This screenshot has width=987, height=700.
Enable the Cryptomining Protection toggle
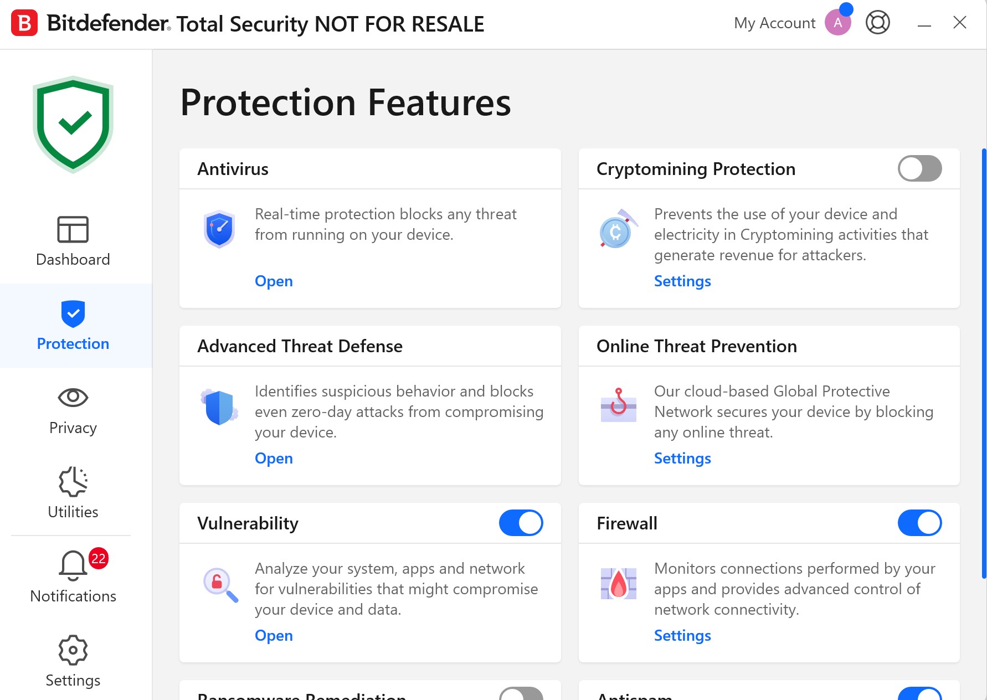[919, 168]
